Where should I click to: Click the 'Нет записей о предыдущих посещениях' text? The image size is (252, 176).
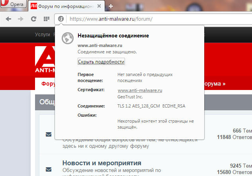pos(145,78)
